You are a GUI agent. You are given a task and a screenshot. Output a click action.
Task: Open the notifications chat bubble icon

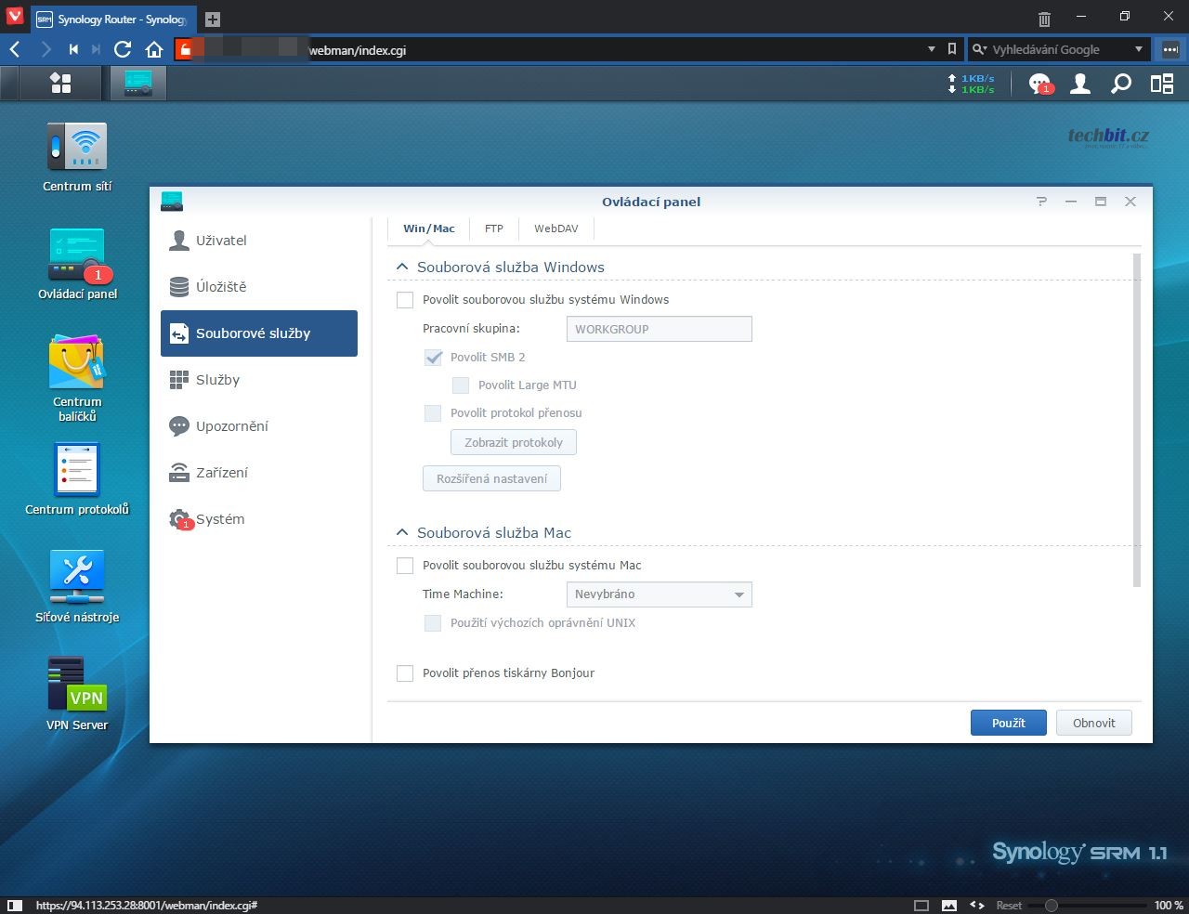click(x=1039, y=84)
